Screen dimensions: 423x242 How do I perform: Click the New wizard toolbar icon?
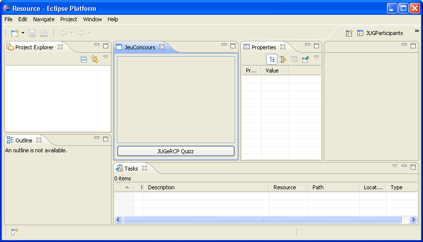(14, 33)
